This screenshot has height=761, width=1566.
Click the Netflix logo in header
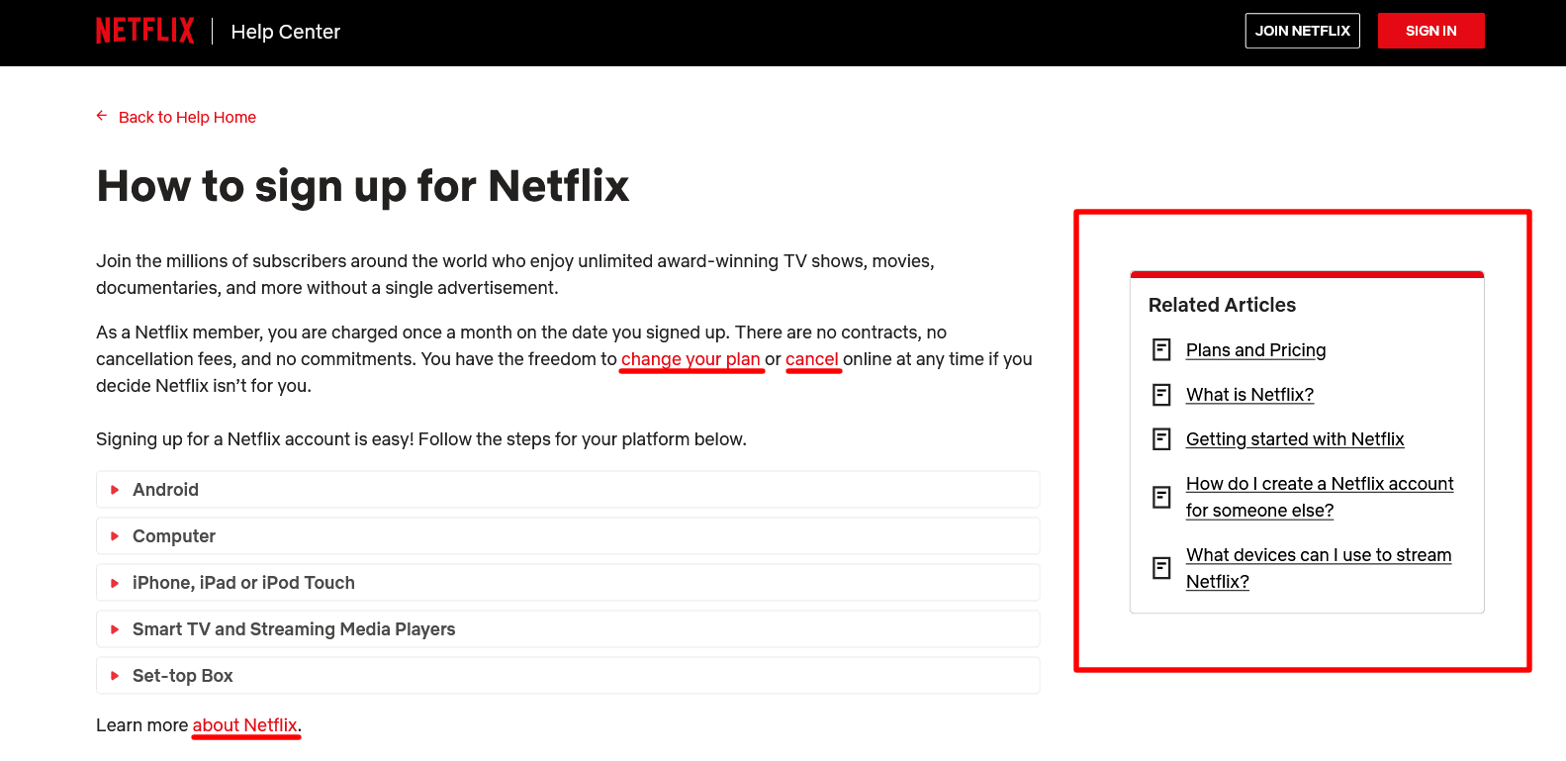tap(144, 31)
